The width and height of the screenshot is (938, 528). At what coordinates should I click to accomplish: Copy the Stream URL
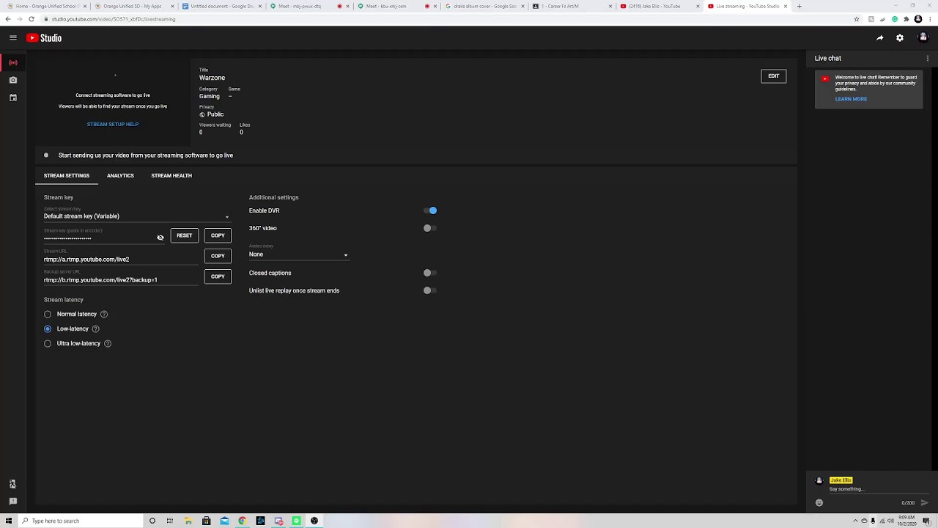point(218,257)
